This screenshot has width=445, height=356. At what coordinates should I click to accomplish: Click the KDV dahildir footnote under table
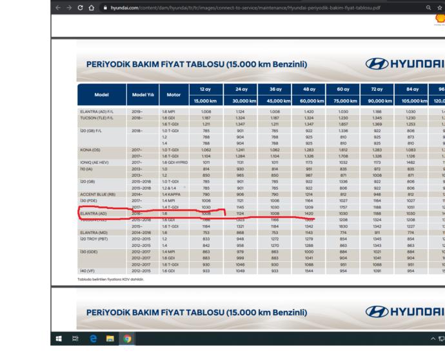click(111, 279)
